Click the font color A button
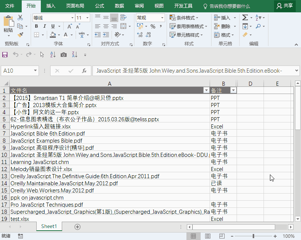301x240 pixels. [66, 35]
